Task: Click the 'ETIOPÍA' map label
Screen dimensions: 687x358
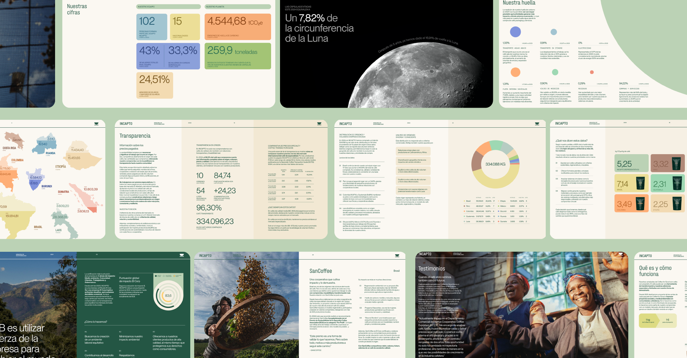Action: pyautogui.click(x=61, y=167)
